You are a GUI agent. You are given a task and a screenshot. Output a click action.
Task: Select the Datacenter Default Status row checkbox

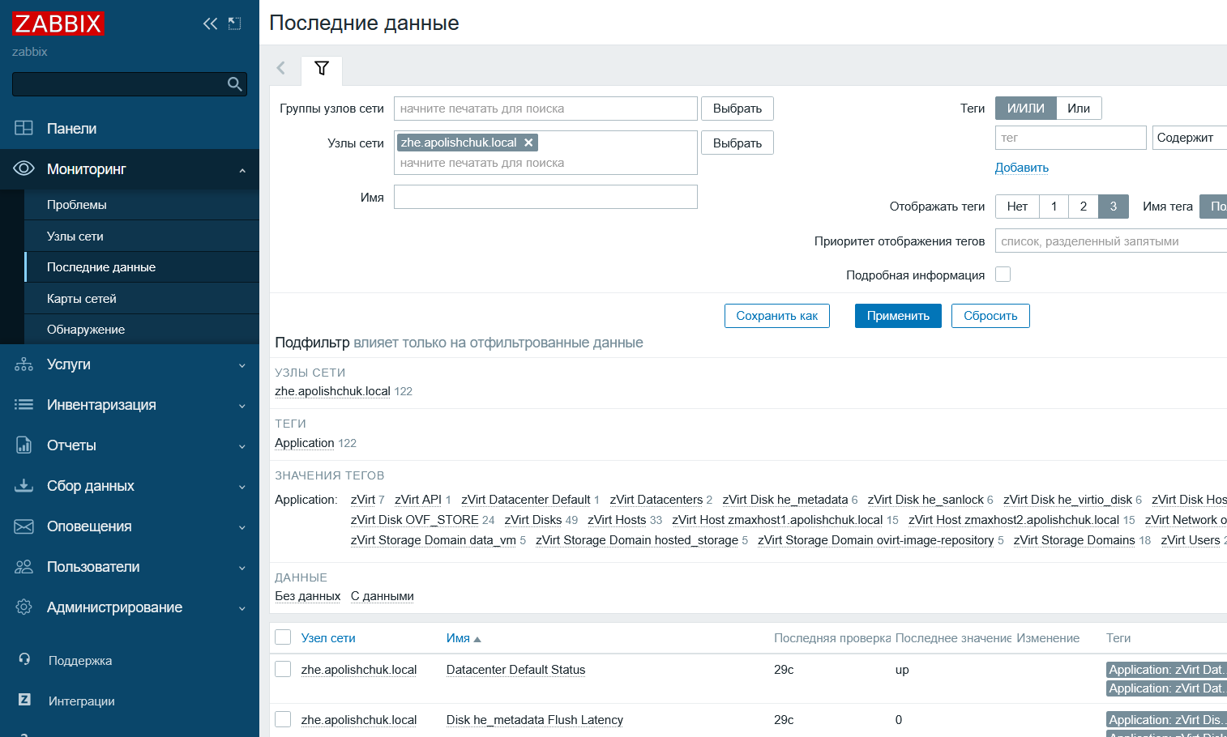coord(283,669)
